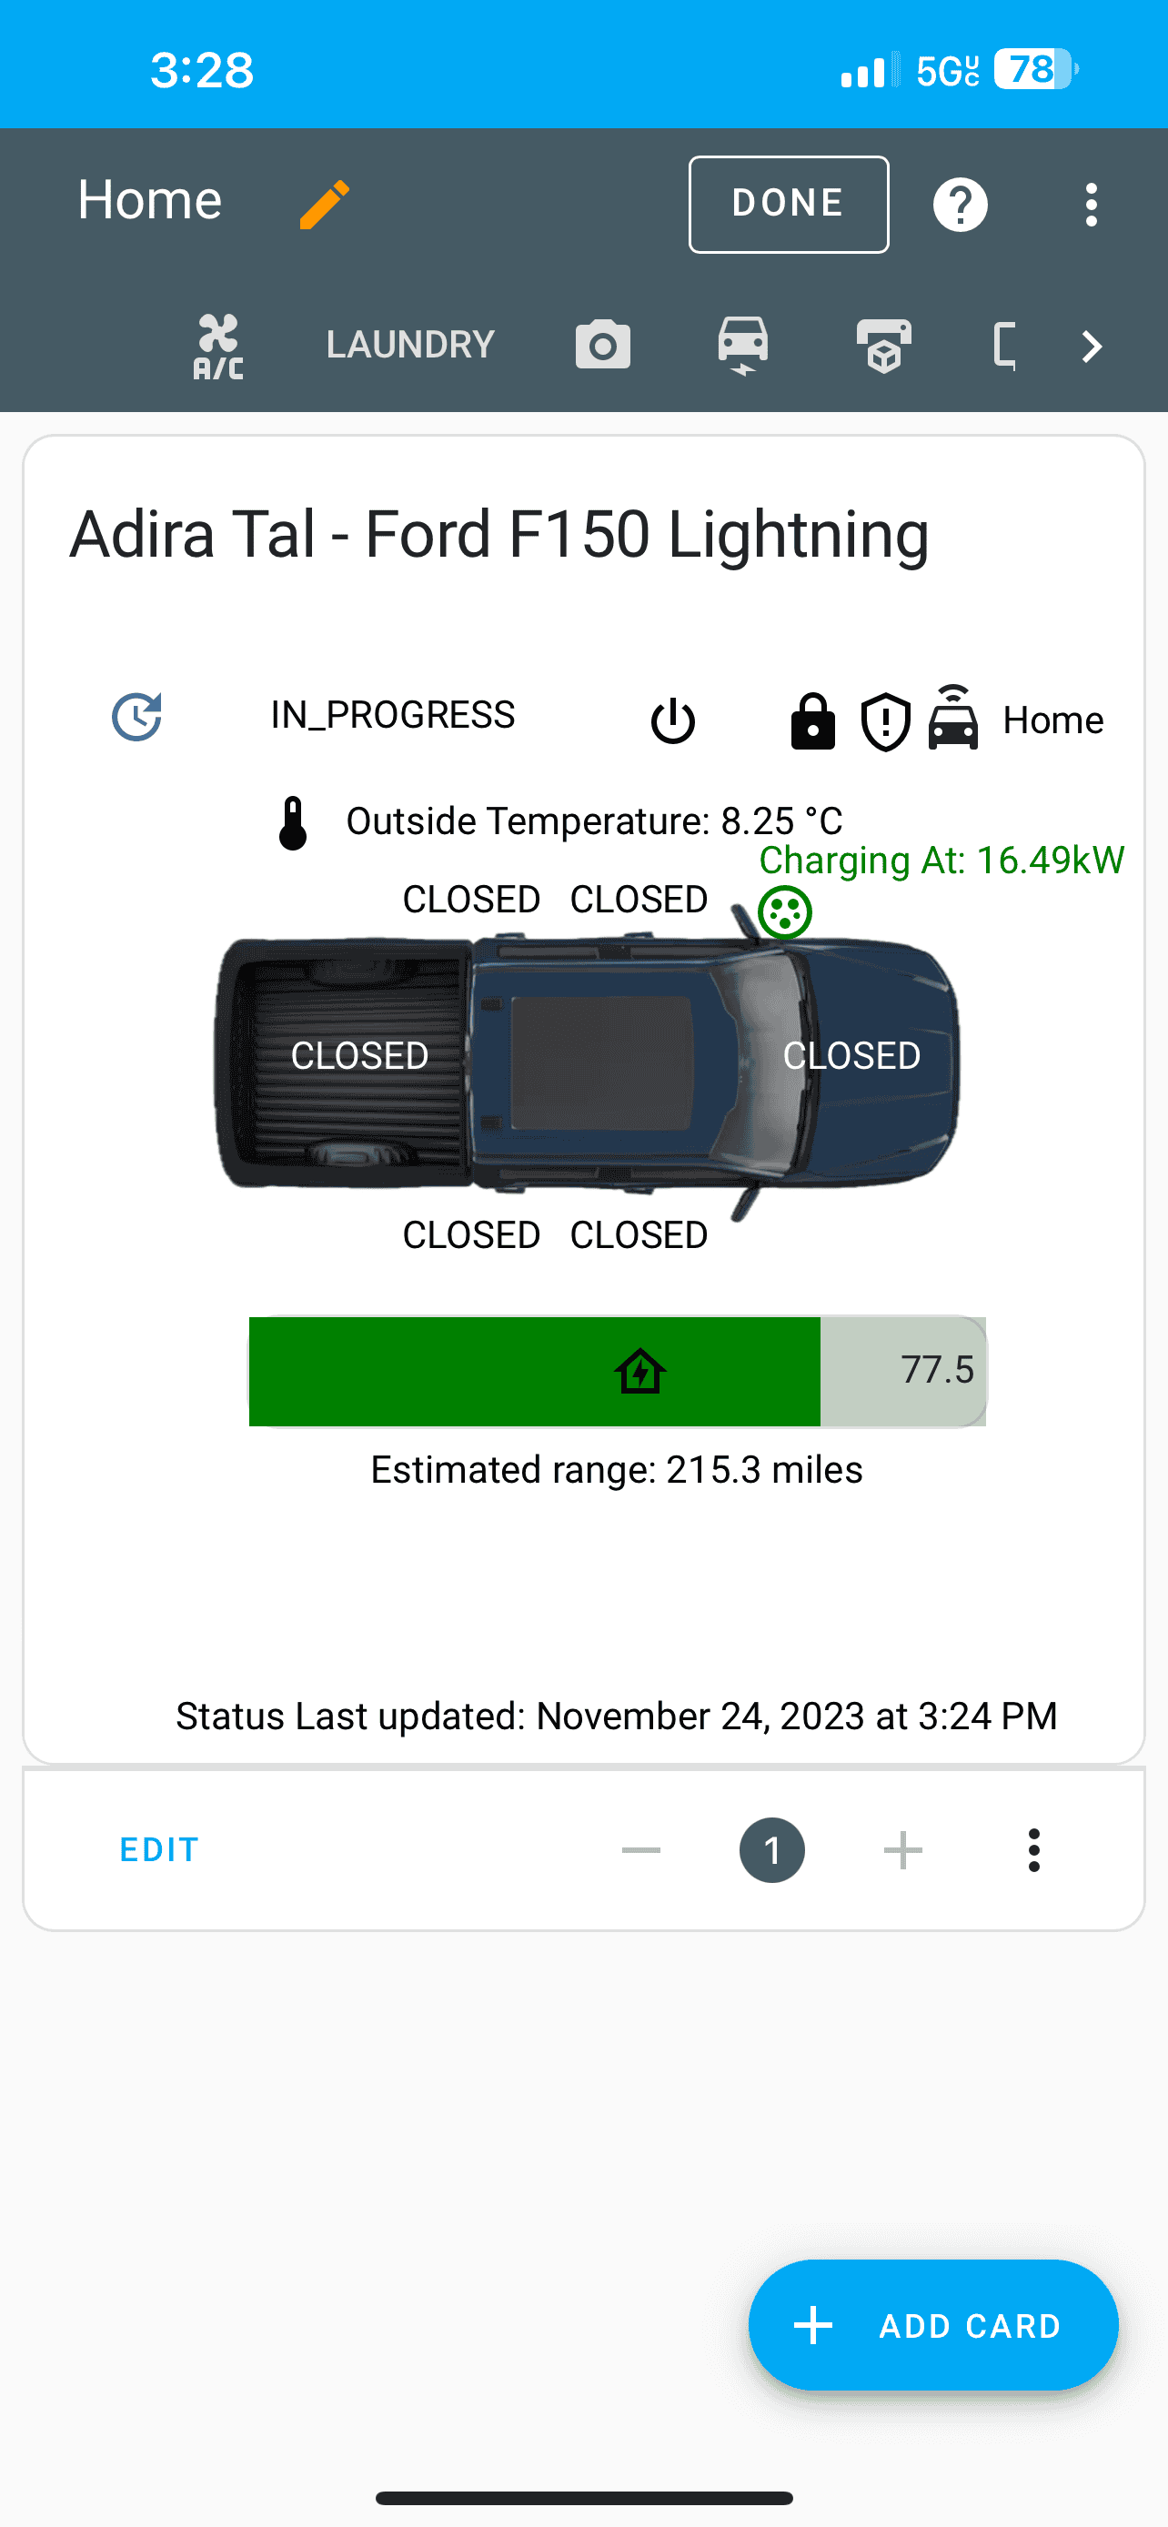
Task: Open the dashboard help question mark
Action: 959,205
